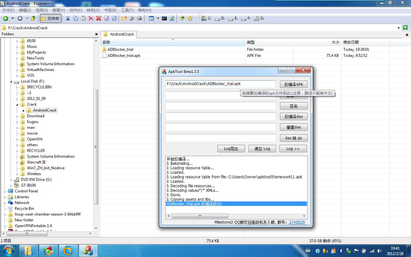Open the 查看[V] menu
This screenshot has width=411, height=257.
tap(58, 10)
